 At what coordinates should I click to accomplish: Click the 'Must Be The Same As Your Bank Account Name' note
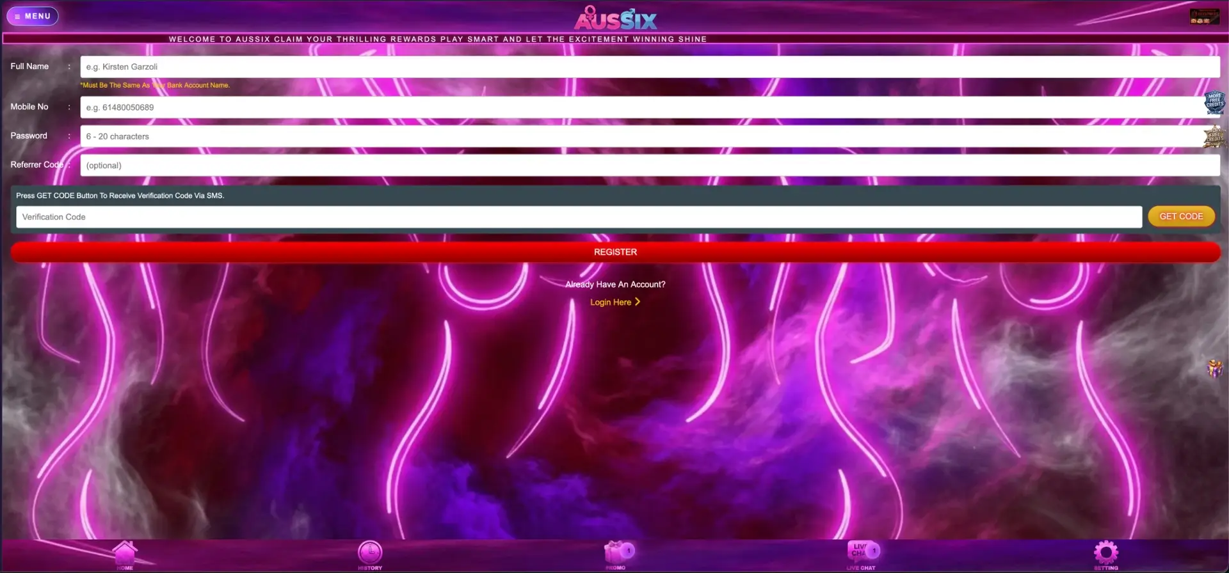pos(155,85)
